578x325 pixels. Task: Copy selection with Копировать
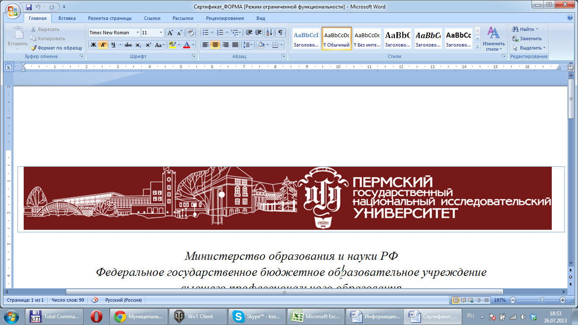tap(48, 39)
